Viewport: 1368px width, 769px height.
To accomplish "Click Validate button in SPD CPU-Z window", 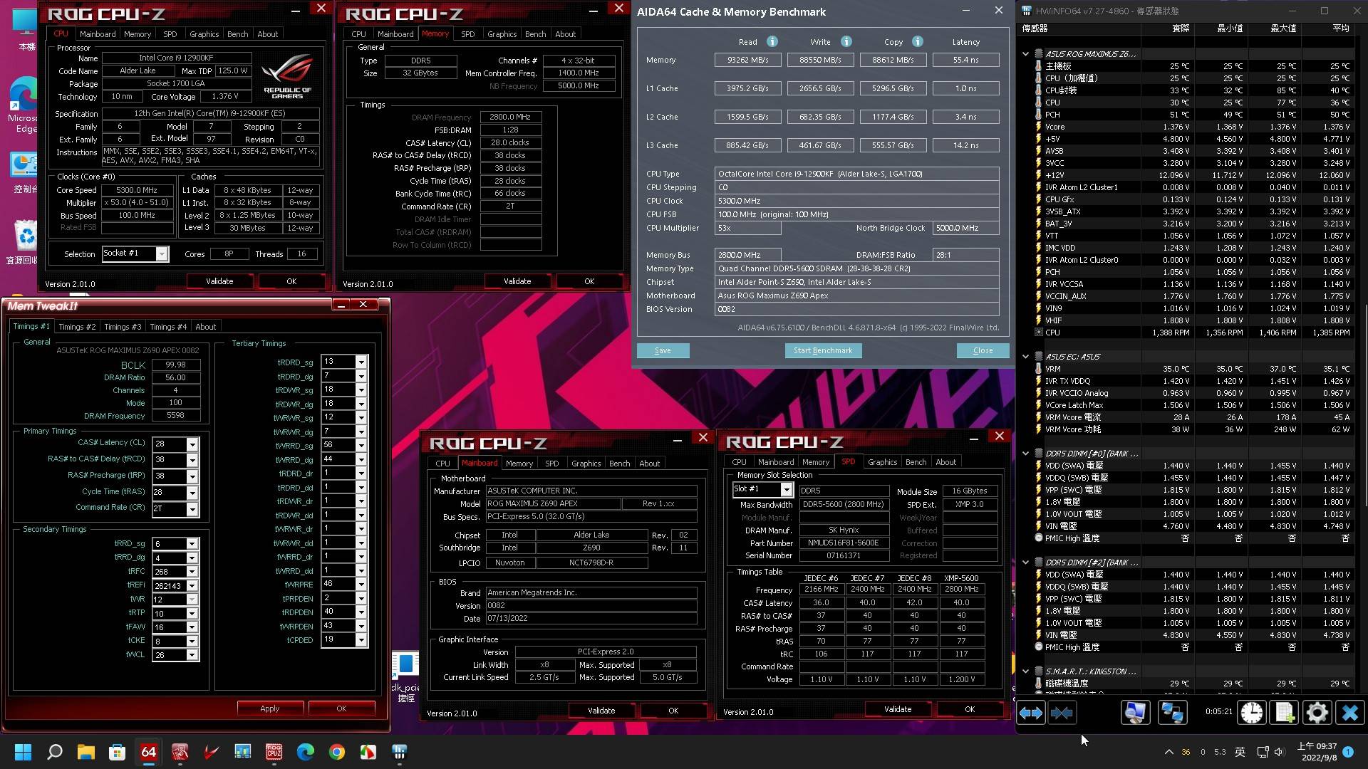I will pos(897,709).
